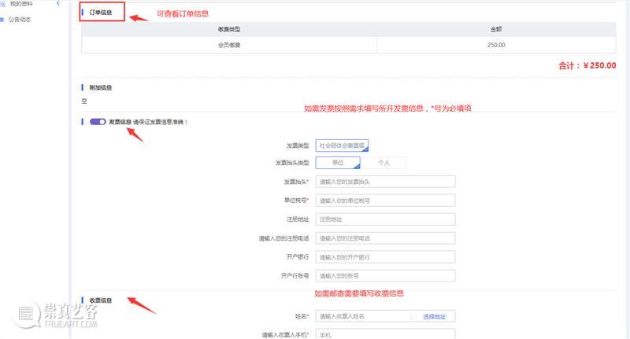This screenshot has width=630, height=339.
Task: Focus the 注册地址 input field
Action: pyautogui.click(x=385, y=219)
